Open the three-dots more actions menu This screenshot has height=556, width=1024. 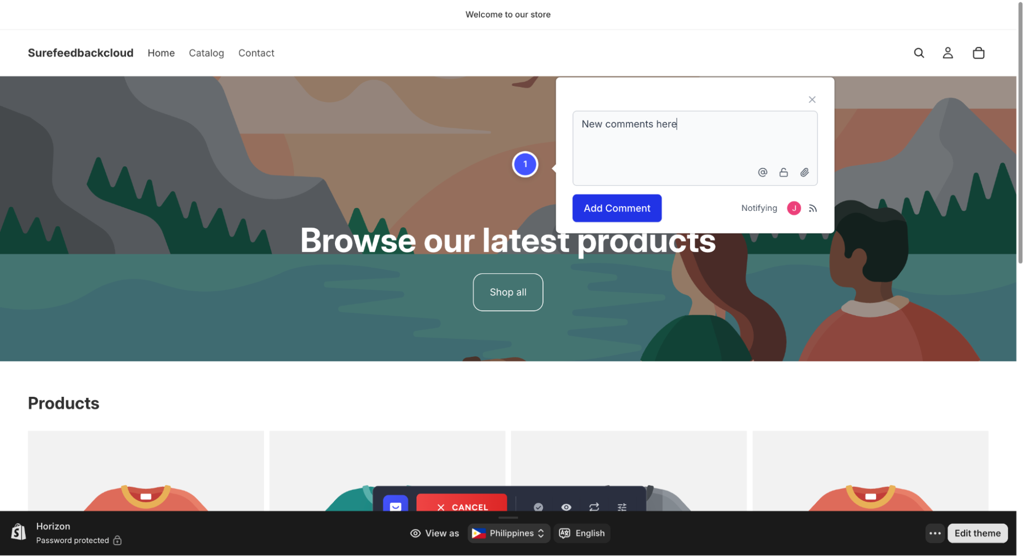(935, 533)
